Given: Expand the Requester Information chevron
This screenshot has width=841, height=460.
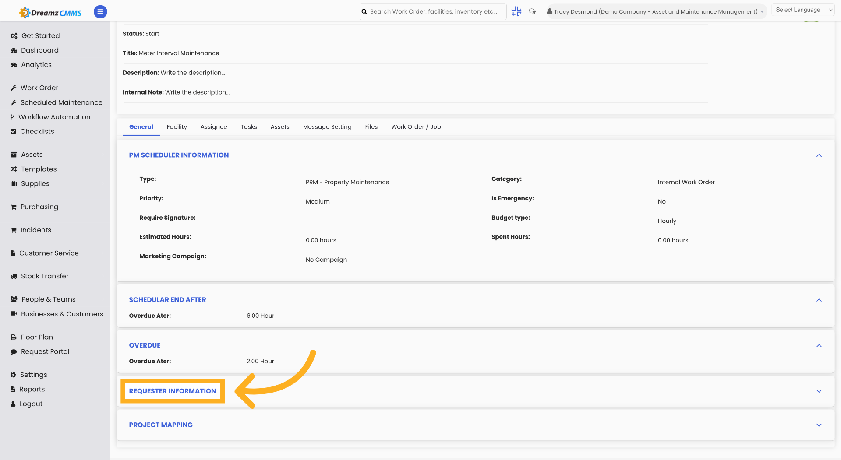Looking at the screenshot, I should click(819, 391).
